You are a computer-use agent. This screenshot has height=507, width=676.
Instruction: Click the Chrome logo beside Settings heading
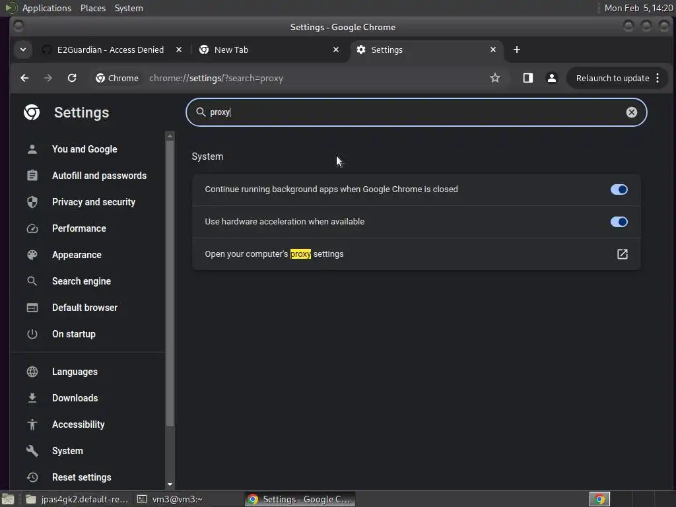[32, 112]
